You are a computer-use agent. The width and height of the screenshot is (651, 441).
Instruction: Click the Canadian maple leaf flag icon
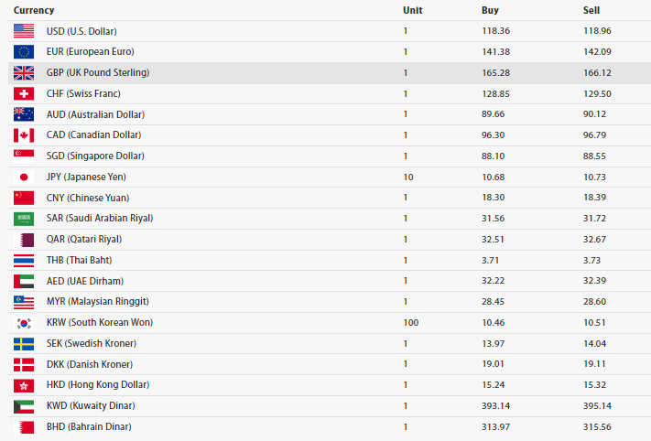pos(24,135)
